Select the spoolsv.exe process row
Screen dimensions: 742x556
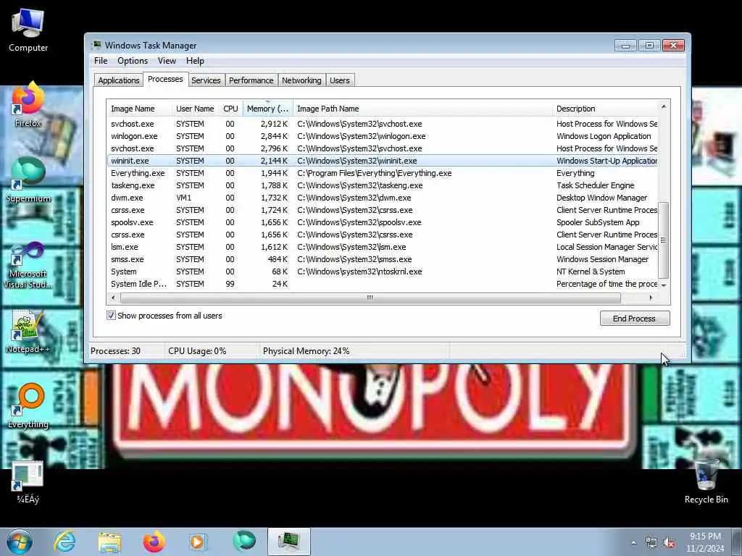pos(383,222)
